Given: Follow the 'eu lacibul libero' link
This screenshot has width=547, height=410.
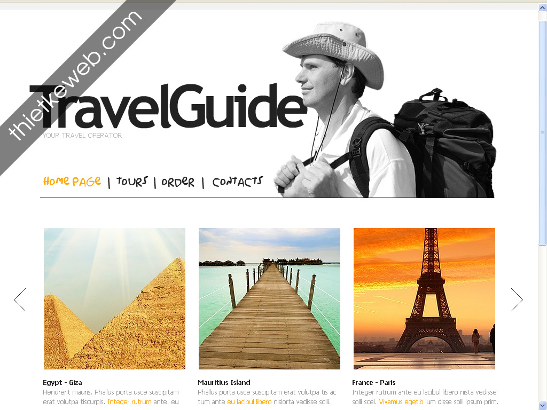Looking at the screenshot, I should [249, 401].
